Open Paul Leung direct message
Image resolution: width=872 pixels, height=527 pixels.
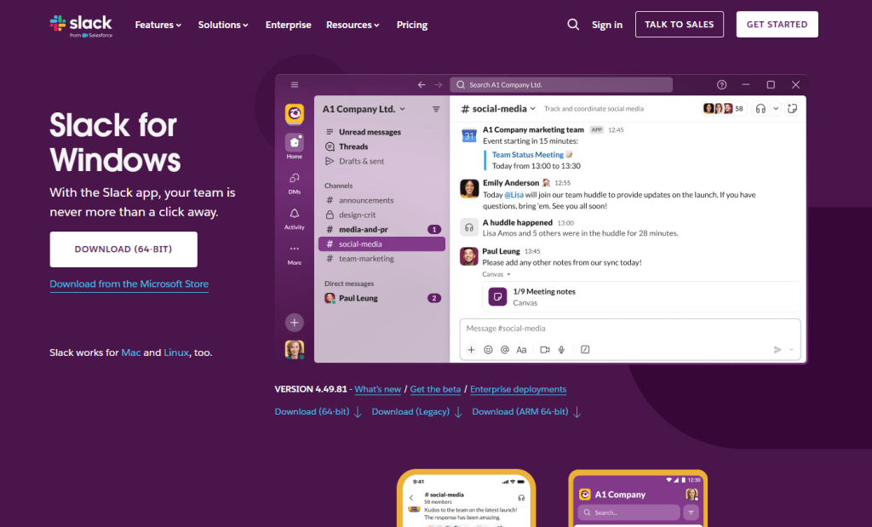[x=381, y=299]
